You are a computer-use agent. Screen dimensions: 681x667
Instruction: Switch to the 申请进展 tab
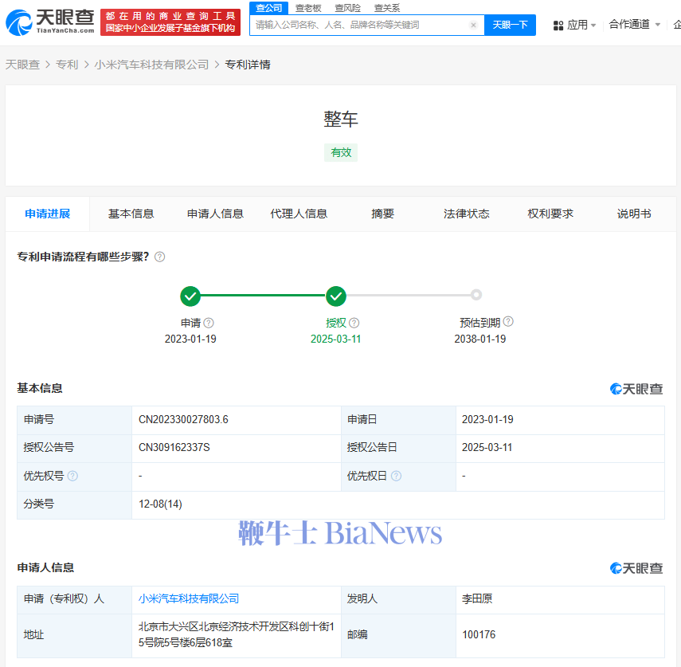(x=48, y=214)
